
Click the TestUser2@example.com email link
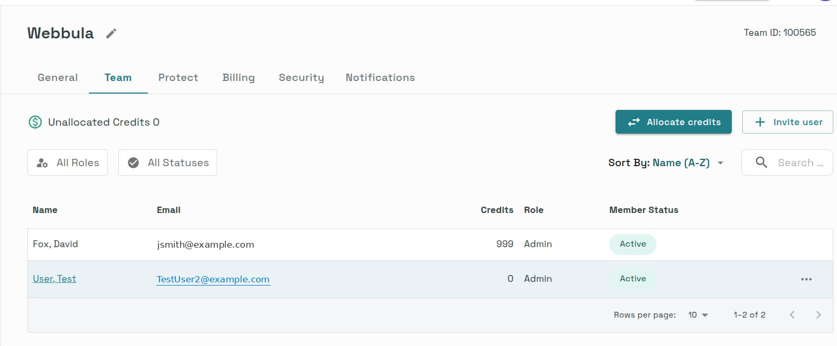pos(213,279)
